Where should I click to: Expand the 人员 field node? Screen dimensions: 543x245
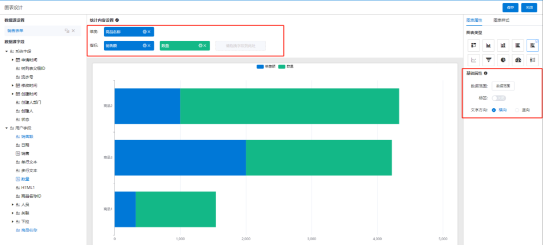pyautogui.click(x=12, y=205)
